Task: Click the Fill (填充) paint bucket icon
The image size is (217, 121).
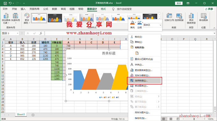Action: (x=132, y=23)
